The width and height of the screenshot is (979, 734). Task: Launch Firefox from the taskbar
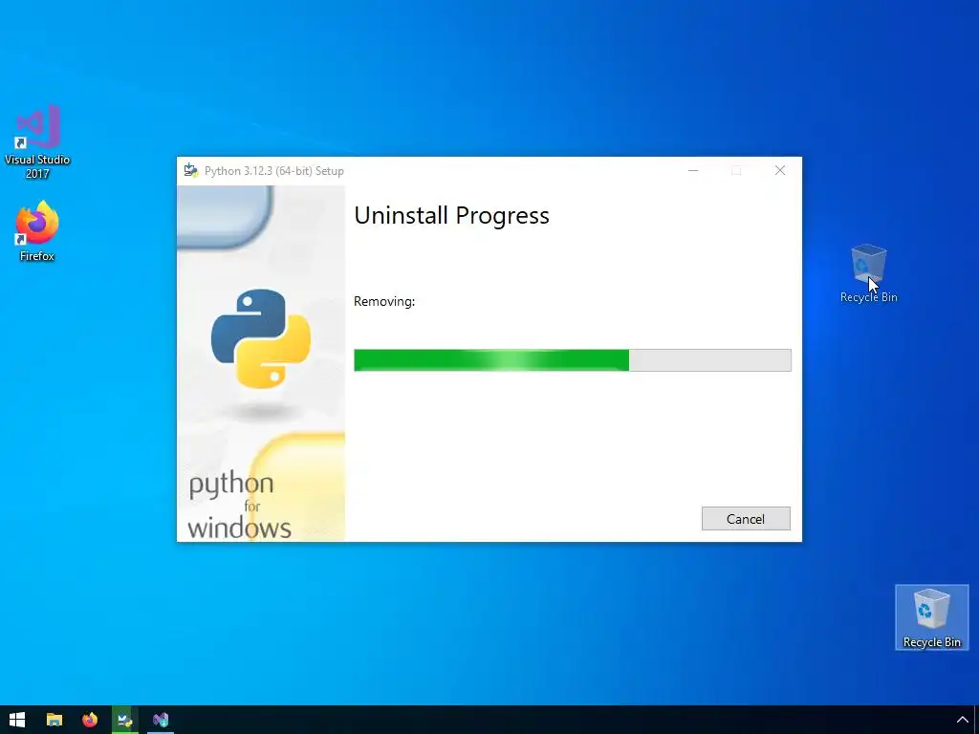tap(90, 720)
